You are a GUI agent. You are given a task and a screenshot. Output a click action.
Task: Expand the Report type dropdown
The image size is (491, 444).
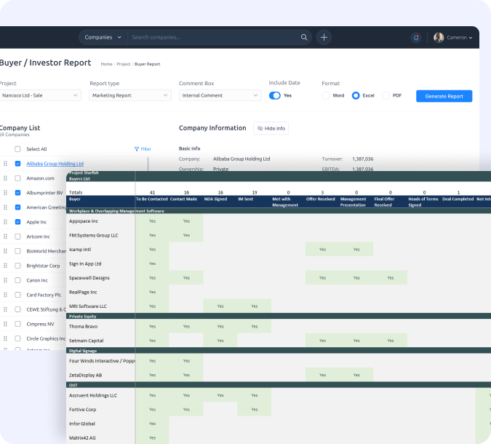click(x=129, y=95)
